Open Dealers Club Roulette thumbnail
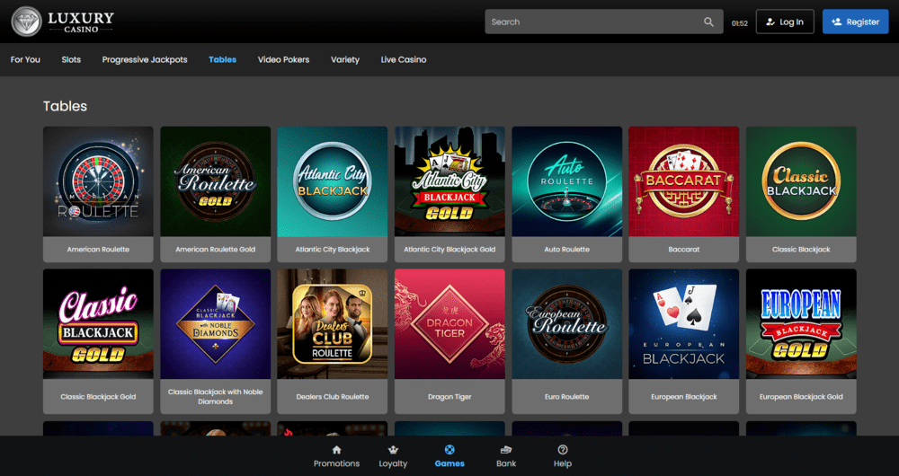Screen dimensions: 899x476 pos(333,324)
